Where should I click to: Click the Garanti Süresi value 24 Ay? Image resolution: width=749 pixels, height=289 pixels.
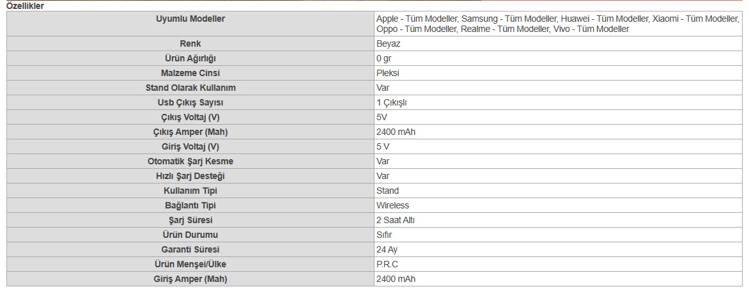pyautogui.click(x=387, y=249)
